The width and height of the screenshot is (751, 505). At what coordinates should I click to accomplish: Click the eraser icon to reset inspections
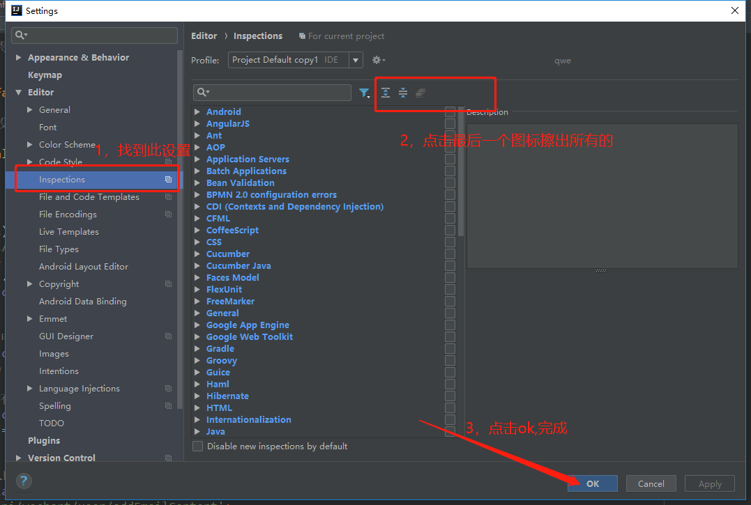[420, 92]
